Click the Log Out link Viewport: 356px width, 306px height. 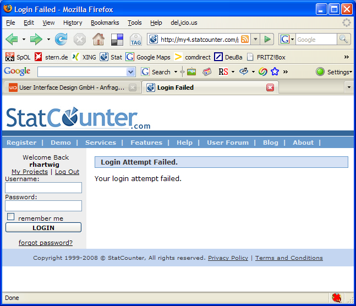click(x=67, y=172)
